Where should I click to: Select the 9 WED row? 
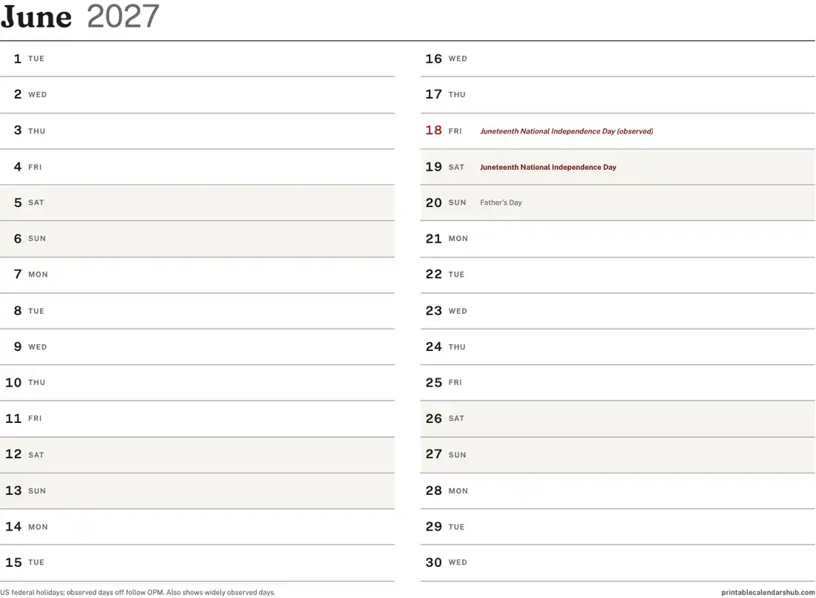pyautogui.click(x=197, y=347)
